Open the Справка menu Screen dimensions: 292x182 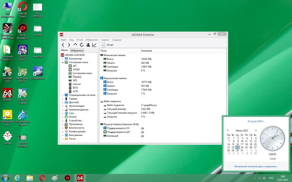tap(117, 40)
